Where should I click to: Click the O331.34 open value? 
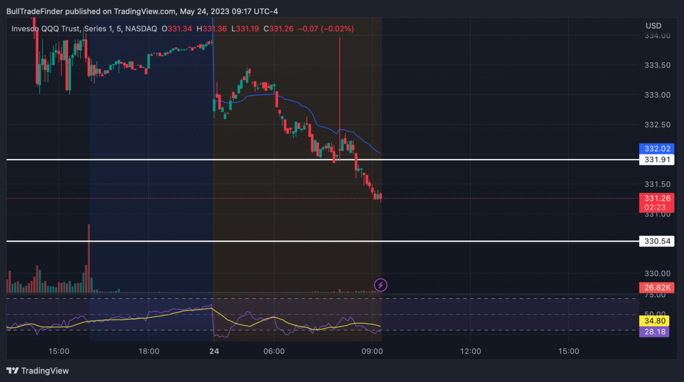177,29
